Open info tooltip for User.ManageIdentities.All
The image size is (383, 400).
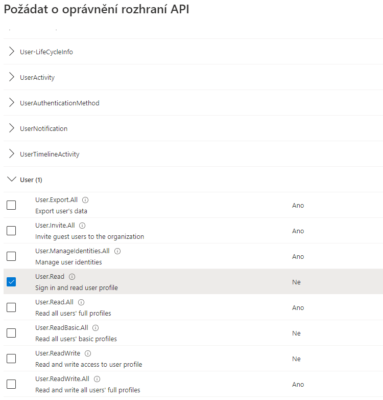pyautogui.click(x=117, y=251)
